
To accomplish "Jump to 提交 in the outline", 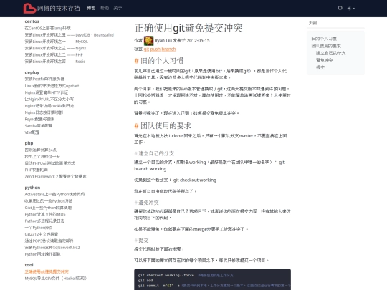I will 320,67.
